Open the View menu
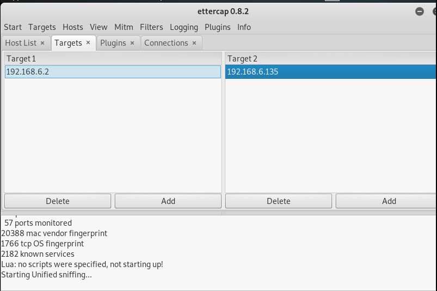 coord(99,27)
